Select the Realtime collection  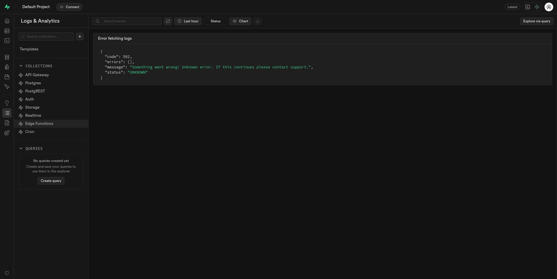point(51,116)
